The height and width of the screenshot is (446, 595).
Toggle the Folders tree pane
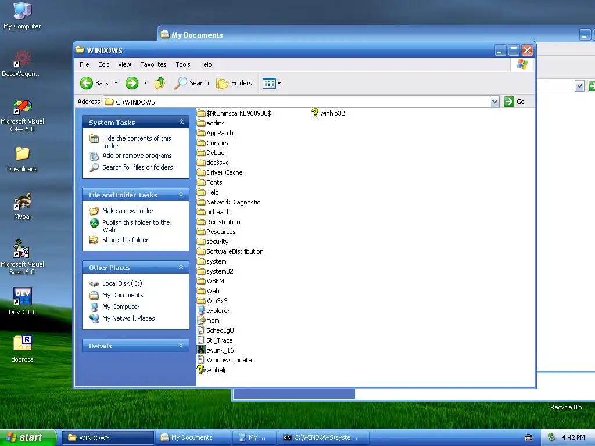point(234,83)
